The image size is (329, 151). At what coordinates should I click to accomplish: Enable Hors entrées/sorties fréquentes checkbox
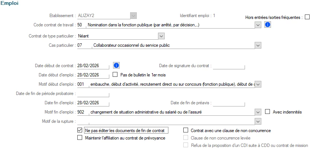click(307, 17)
